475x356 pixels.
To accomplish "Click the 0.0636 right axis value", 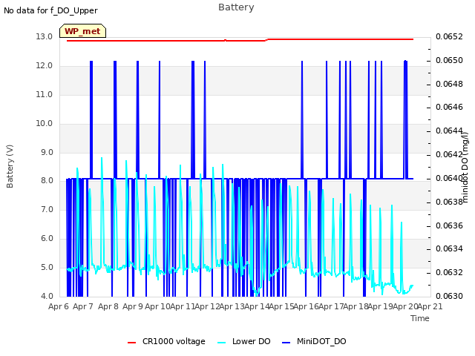I will click(x=449, y=225).
